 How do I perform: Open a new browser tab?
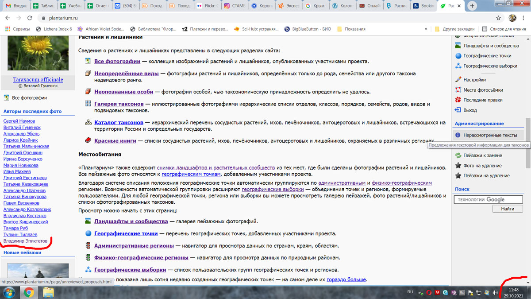[472, 6]
